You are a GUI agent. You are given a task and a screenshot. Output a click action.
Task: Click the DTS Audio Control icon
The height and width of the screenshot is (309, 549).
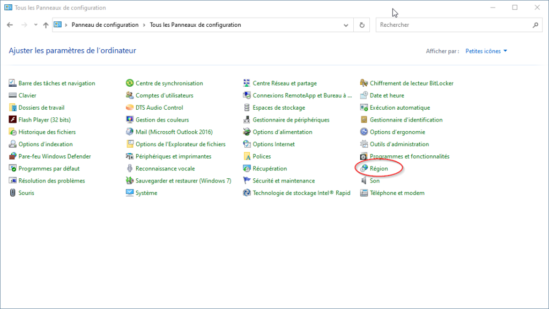click(x=130, y=108)
